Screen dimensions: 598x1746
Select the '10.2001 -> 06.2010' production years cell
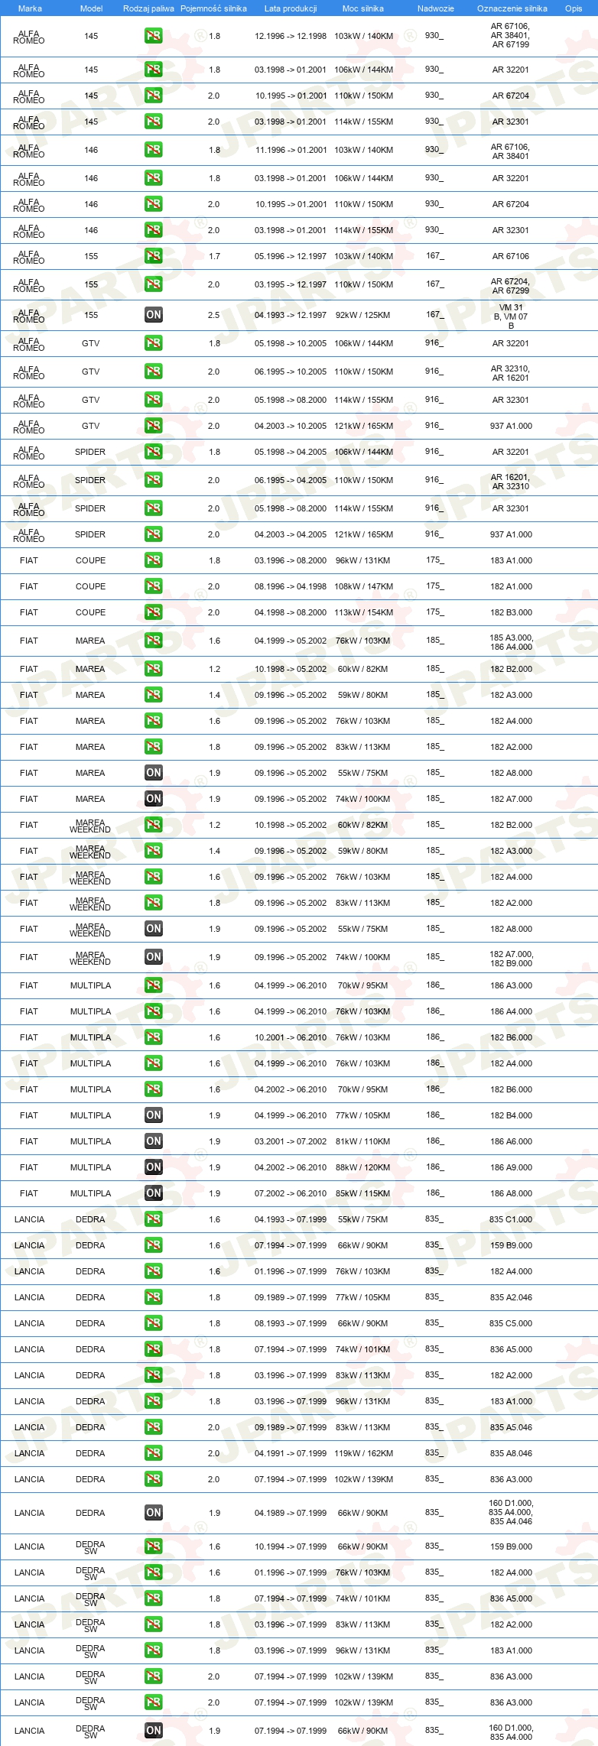pyautogui.click(x=291, y=1037)
